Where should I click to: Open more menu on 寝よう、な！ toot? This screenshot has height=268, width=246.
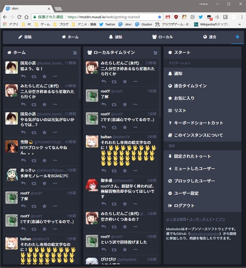(55, 76)
